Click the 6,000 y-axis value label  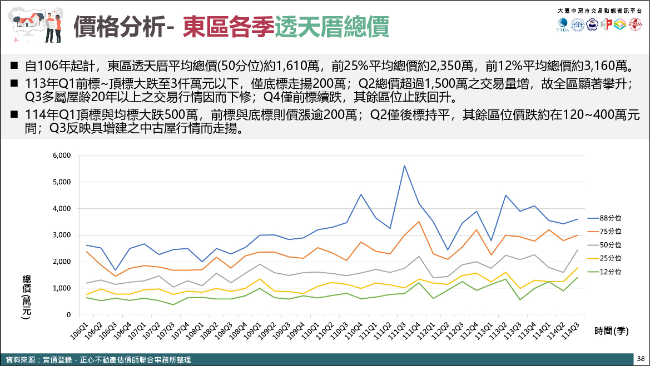[x=61, y=156]
